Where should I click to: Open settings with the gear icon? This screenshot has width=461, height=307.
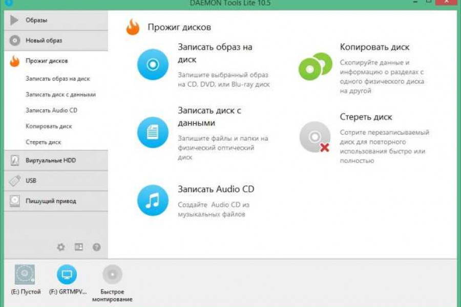(x=60, y=247)
